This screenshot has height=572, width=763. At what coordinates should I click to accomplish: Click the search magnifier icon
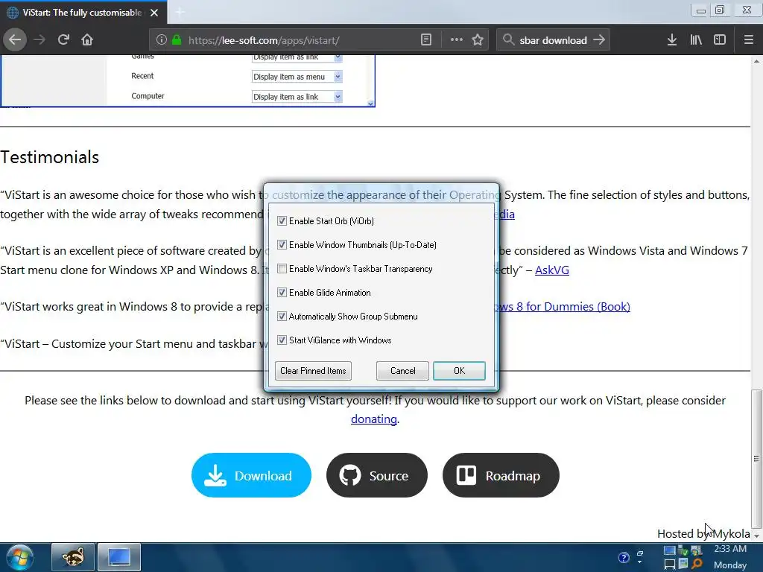pos(508,40)
